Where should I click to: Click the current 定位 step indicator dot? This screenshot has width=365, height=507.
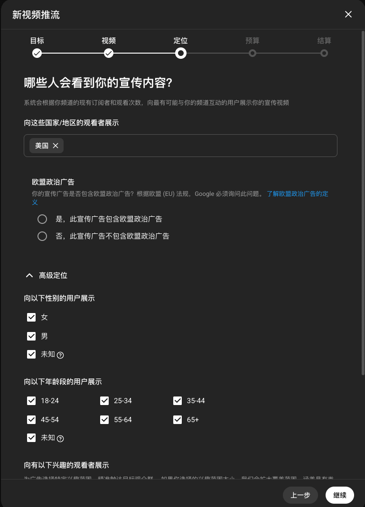181,54
